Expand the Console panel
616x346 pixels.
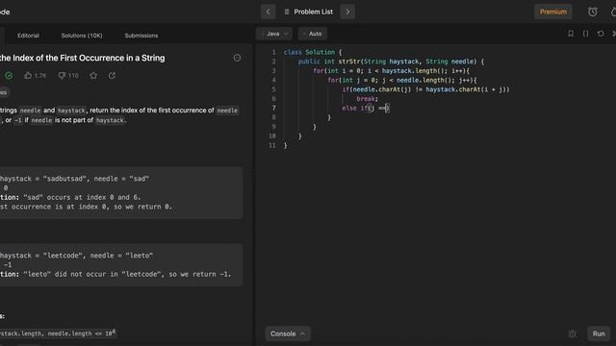288,334
